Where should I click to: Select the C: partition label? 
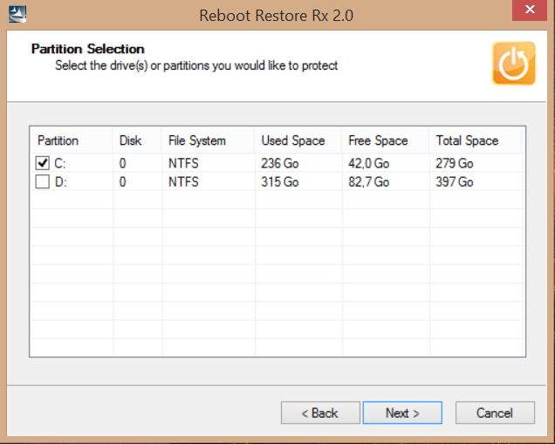[x=60, y=163]
